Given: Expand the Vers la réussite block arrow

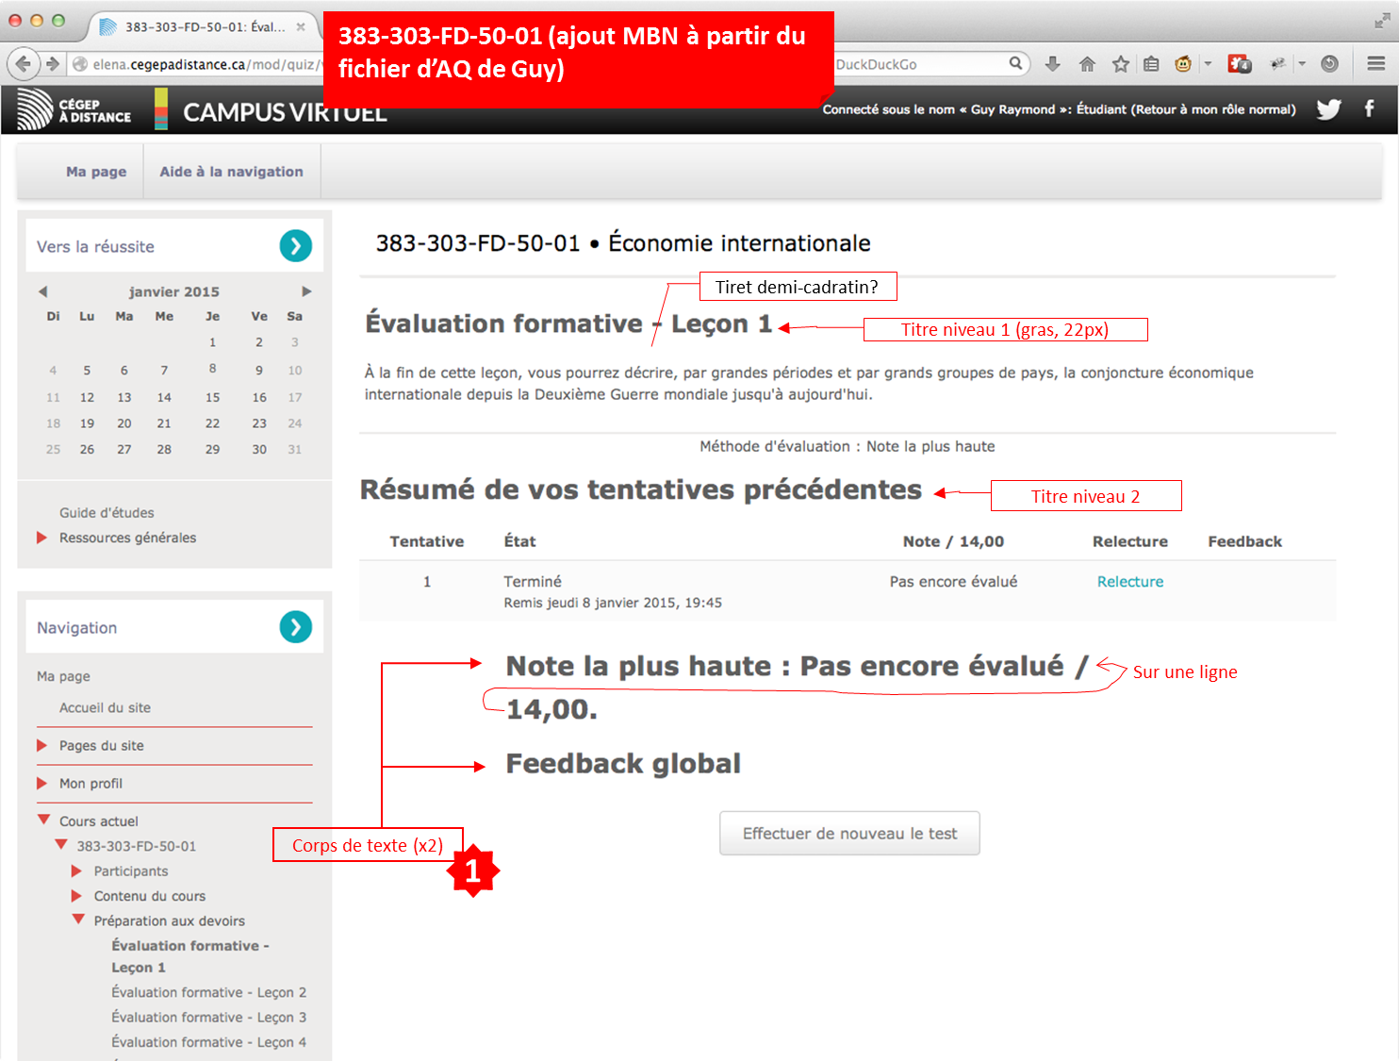Looking at the screenshot, I should (295, 246).
